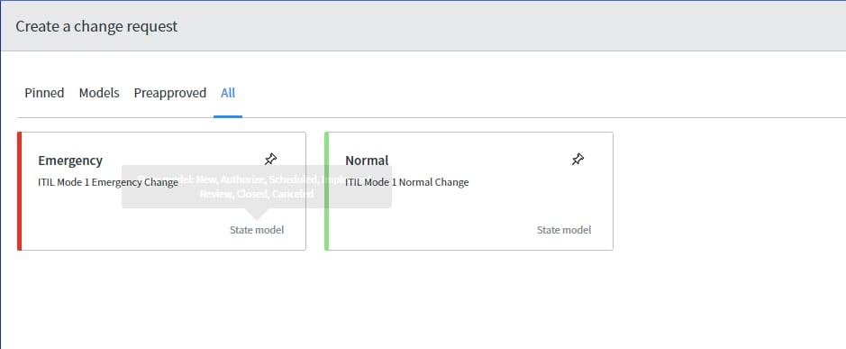The height and width of the screenshot is (349, 846).
Task: Select the All tab
Action: pyautogui.click(x=228, y=93)
